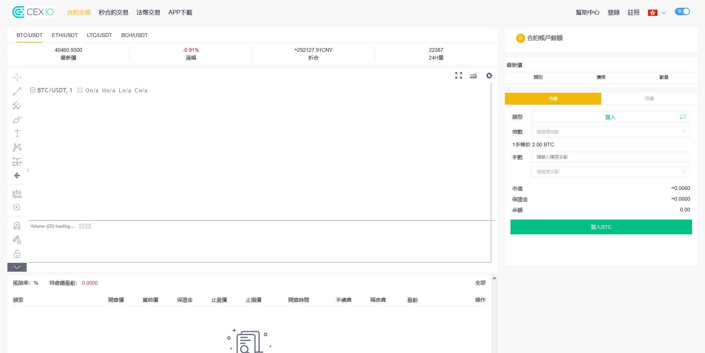Click the 數量 column header in 最新價 panel
The width and height of the screenshot is (705, 353).
(664, 77)
